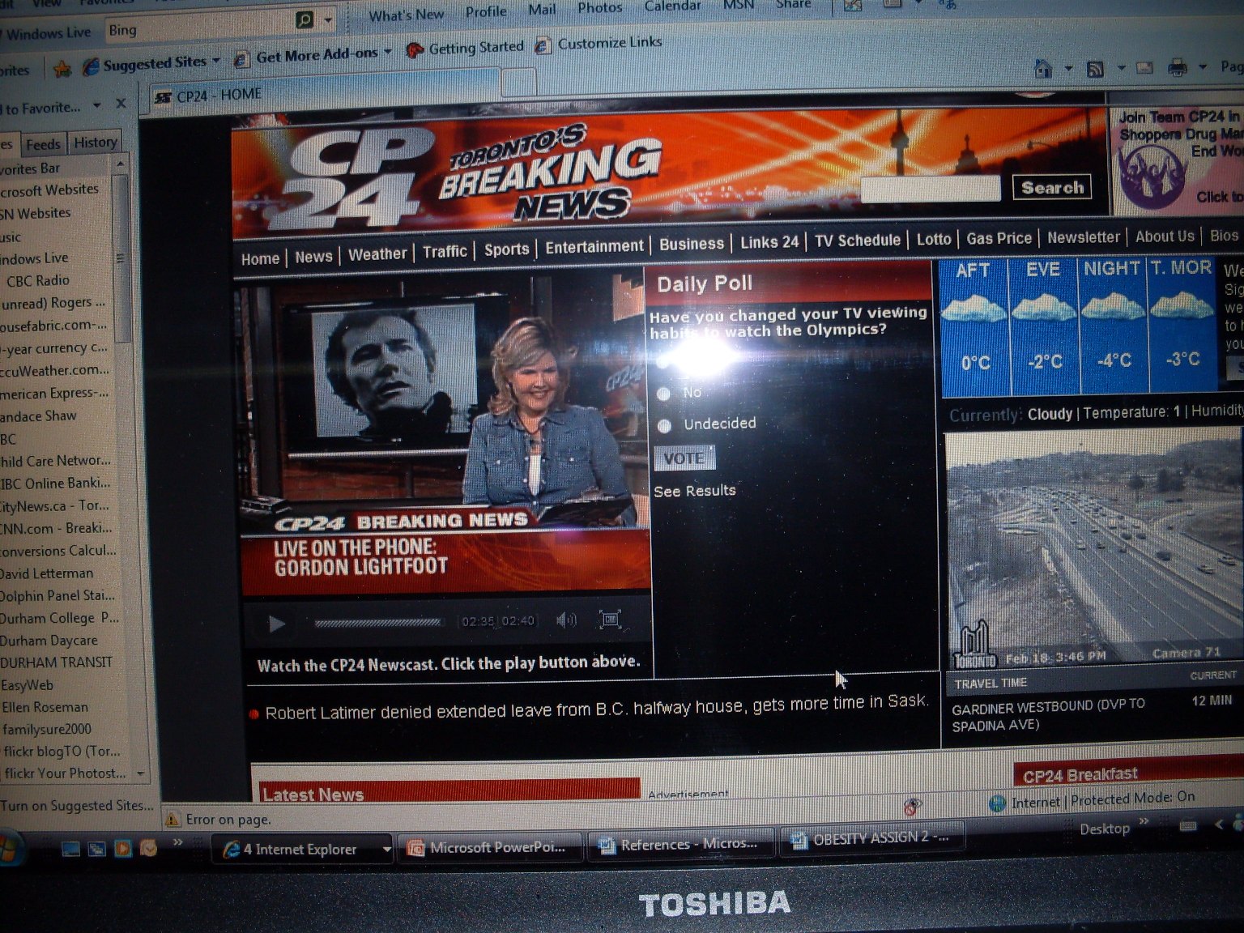Viewport: 1244px width, 933px height.
Task: Switch to Microsoft PowerPoint taskbar window
Action: click(x=491, y=847)
